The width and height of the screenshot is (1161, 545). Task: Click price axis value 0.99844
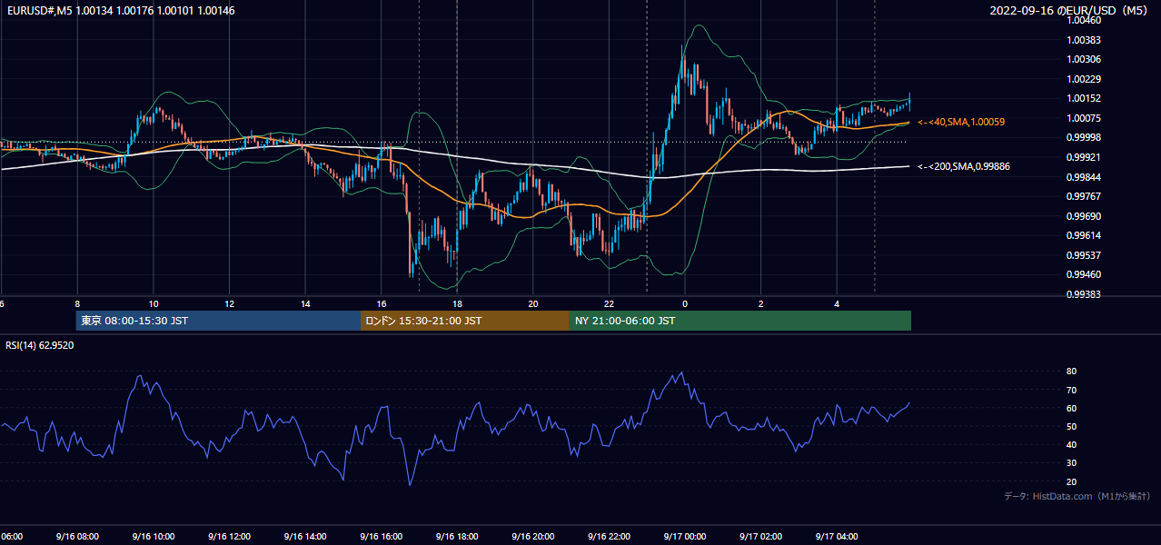[1084, 177]
